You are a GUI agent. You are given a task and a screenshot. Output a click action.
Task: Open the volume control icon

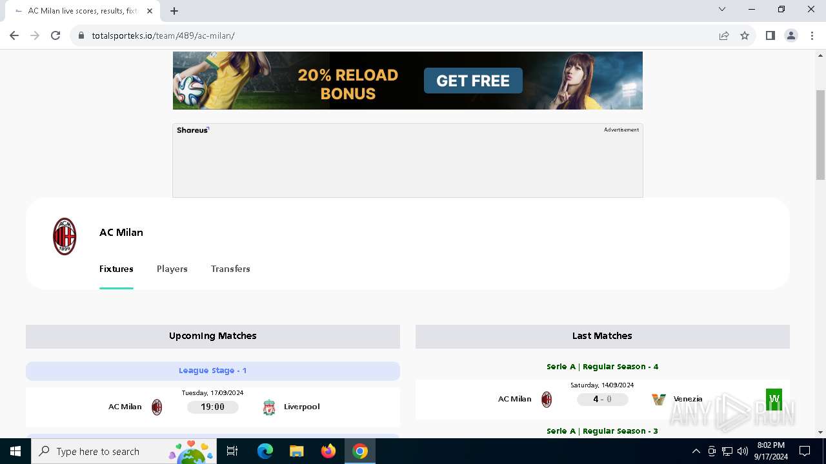click(743, 451)
